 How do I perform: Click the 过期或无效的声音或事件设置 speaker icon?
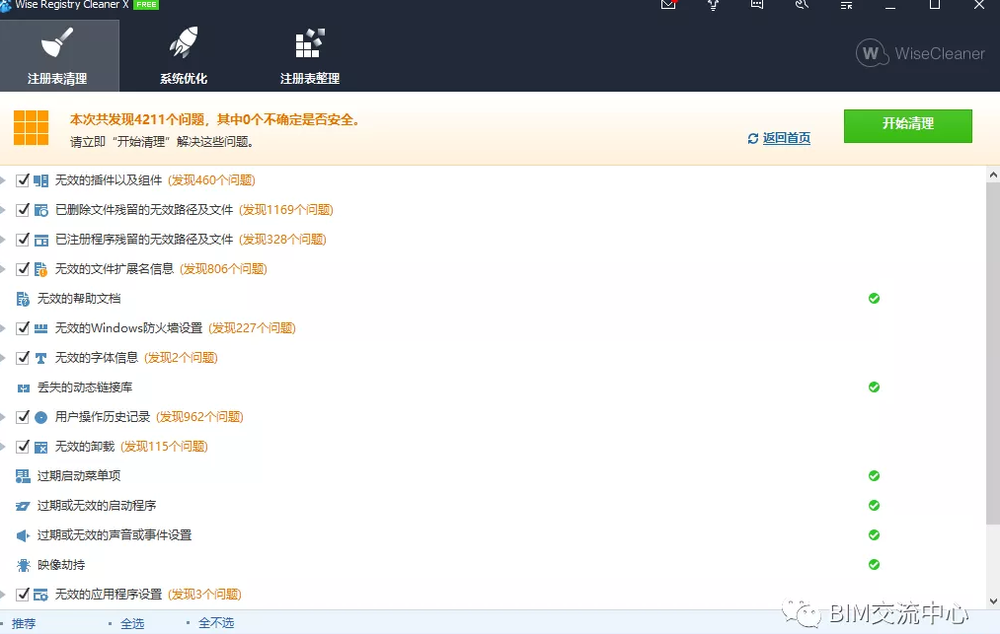pyautogui.click(x=24, y=535)
